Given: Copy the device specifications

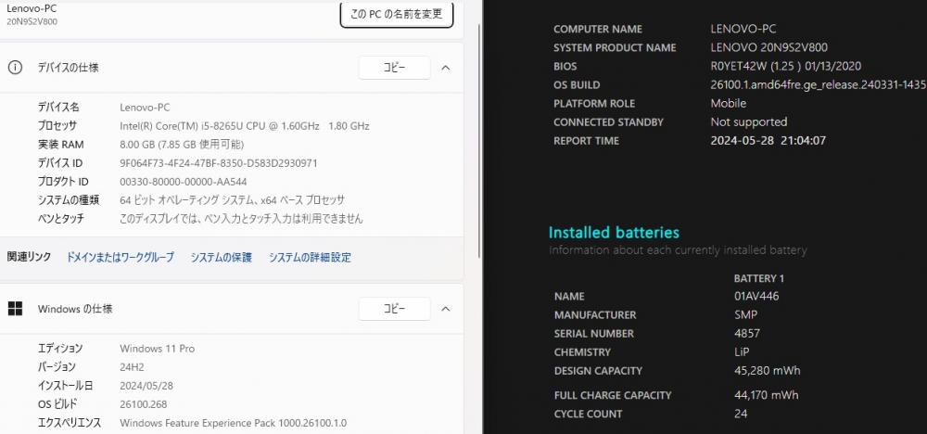Looking at the screenshot, I should 394,68.
